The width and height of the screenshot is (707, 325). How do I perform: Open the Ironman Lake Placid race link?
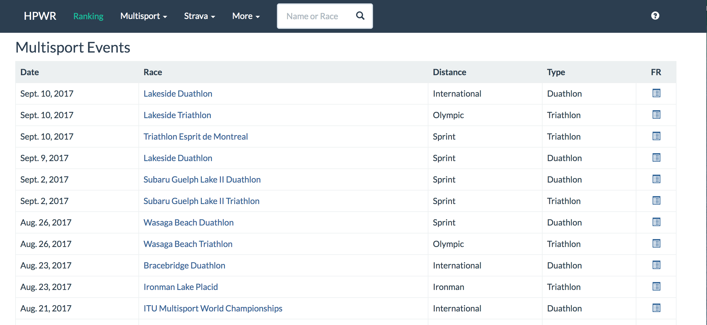click(181, 287)
